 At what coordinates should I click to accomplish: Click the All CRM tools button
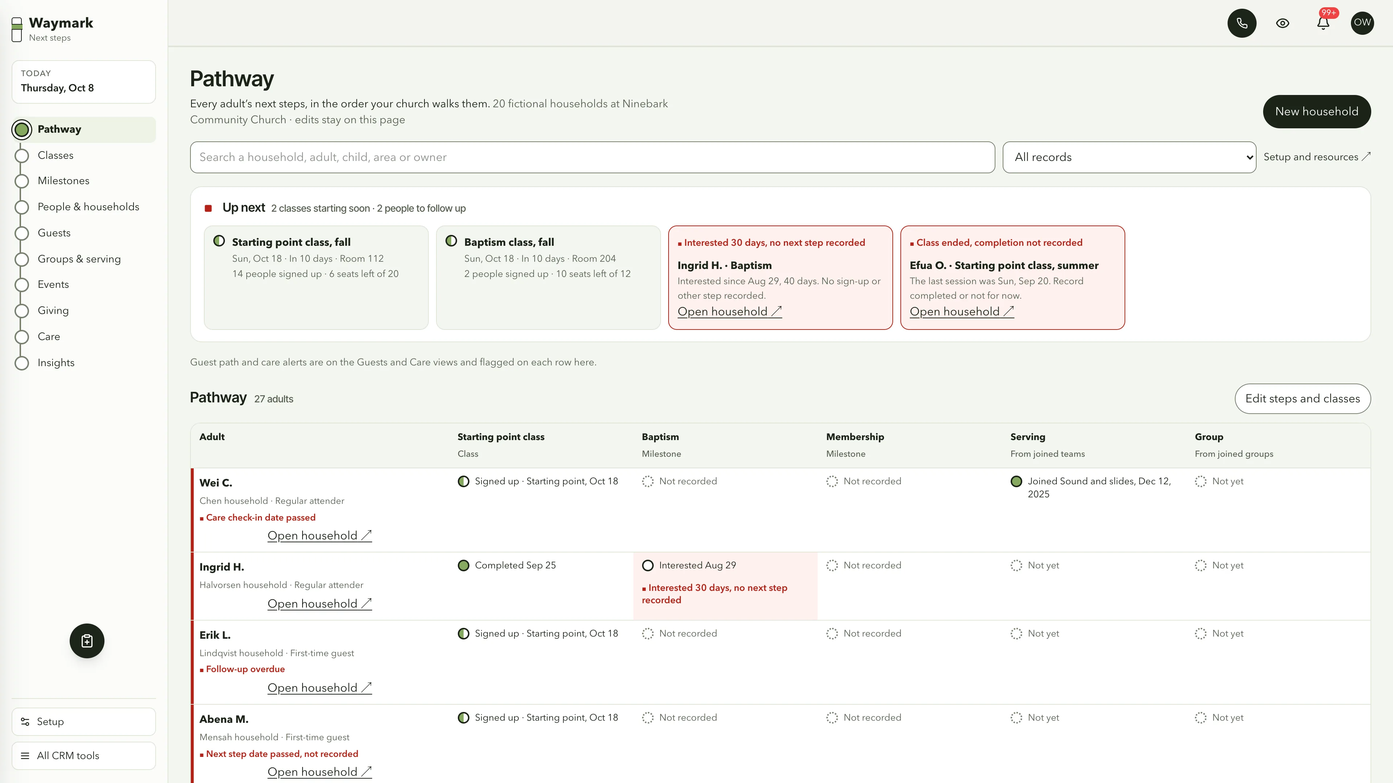tap(84, 756)
